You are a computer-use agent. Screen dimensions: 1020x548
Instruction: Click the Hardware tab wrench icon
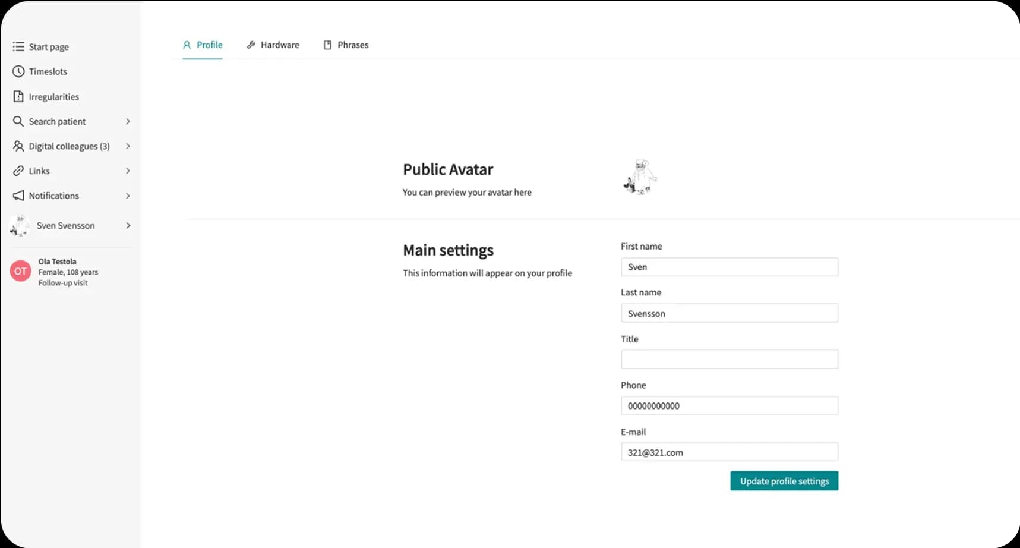click(251, 45)
